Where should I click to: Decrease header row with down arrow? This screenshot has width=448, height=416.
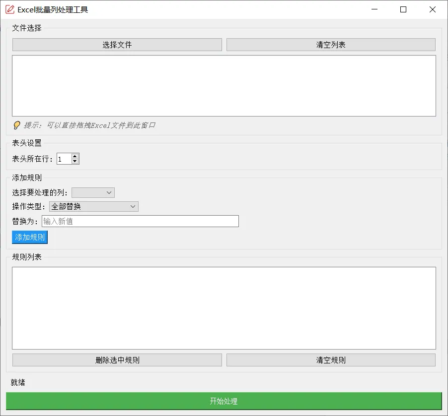tap(75, 162)
